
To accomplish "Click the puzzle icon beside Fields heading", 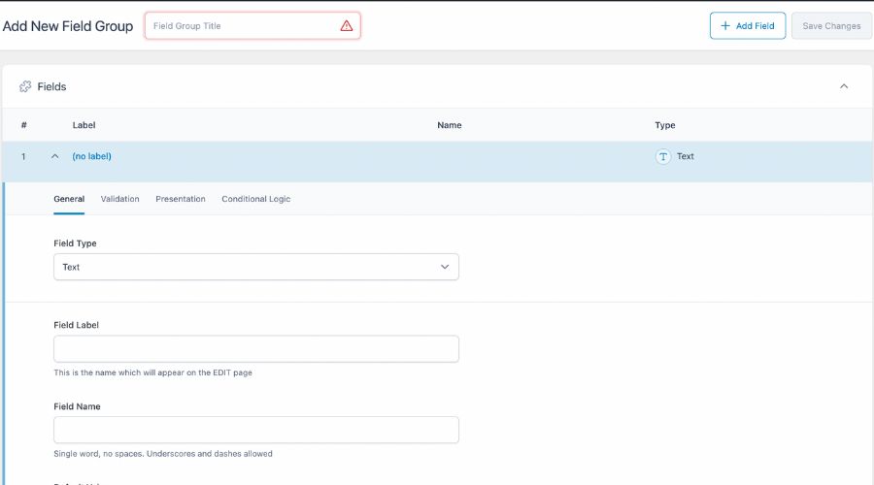I will [25, 86].
